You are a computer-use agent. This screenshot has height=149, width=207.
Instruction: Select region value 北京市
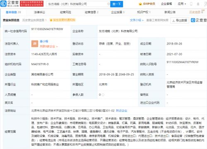(103, 85)
